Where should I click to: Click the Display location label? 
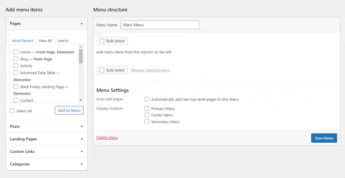coord(109,109)
